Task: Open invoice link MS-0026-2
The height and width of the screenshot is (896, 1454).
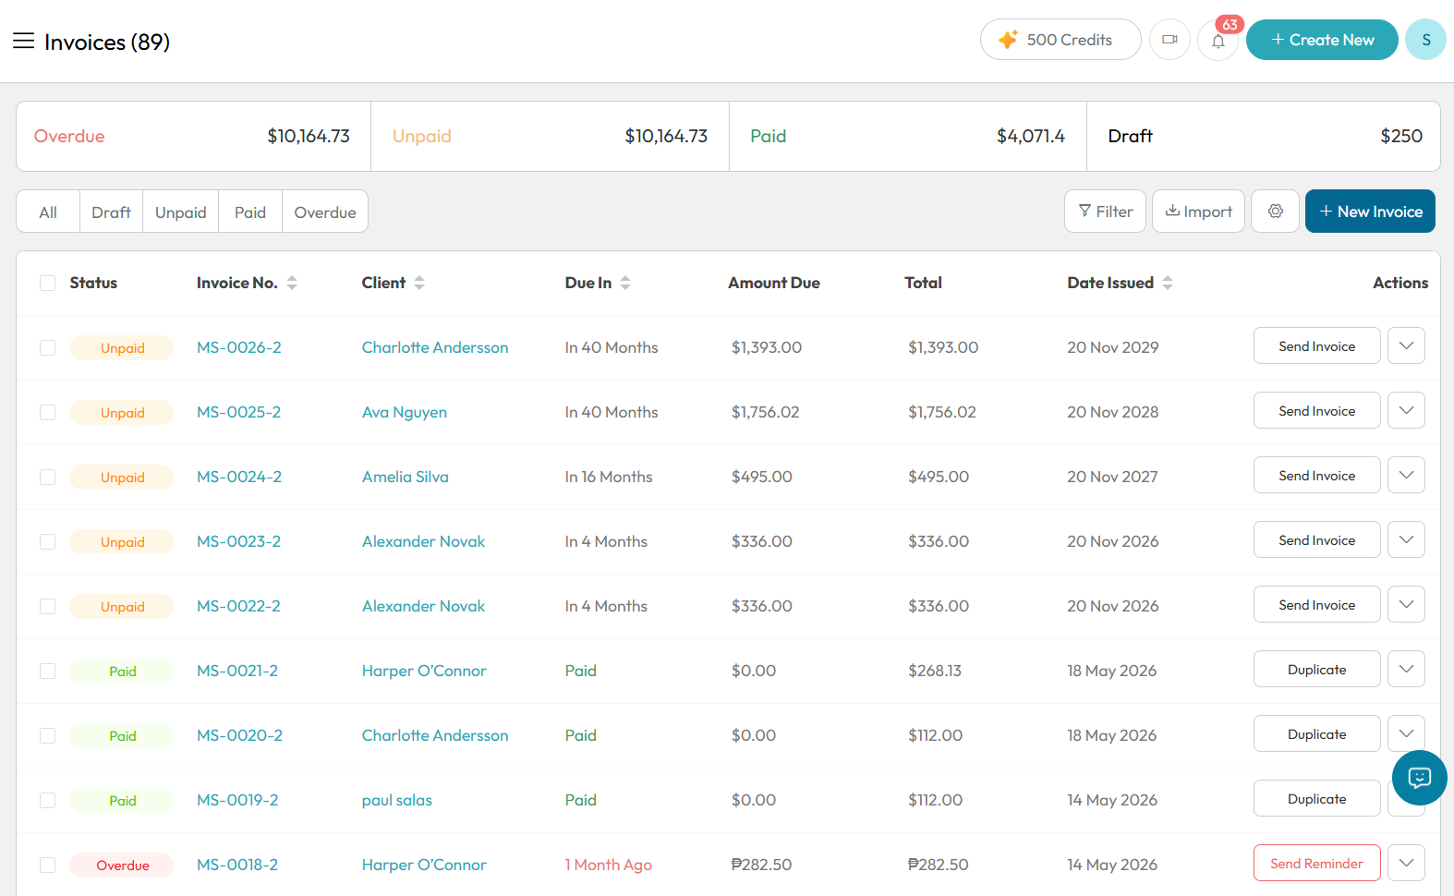Action: tap(239, 347)
